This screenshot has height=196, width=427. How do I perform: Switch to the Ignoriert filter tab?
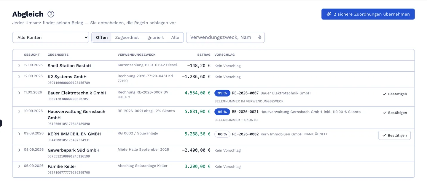tap(155, 37)
